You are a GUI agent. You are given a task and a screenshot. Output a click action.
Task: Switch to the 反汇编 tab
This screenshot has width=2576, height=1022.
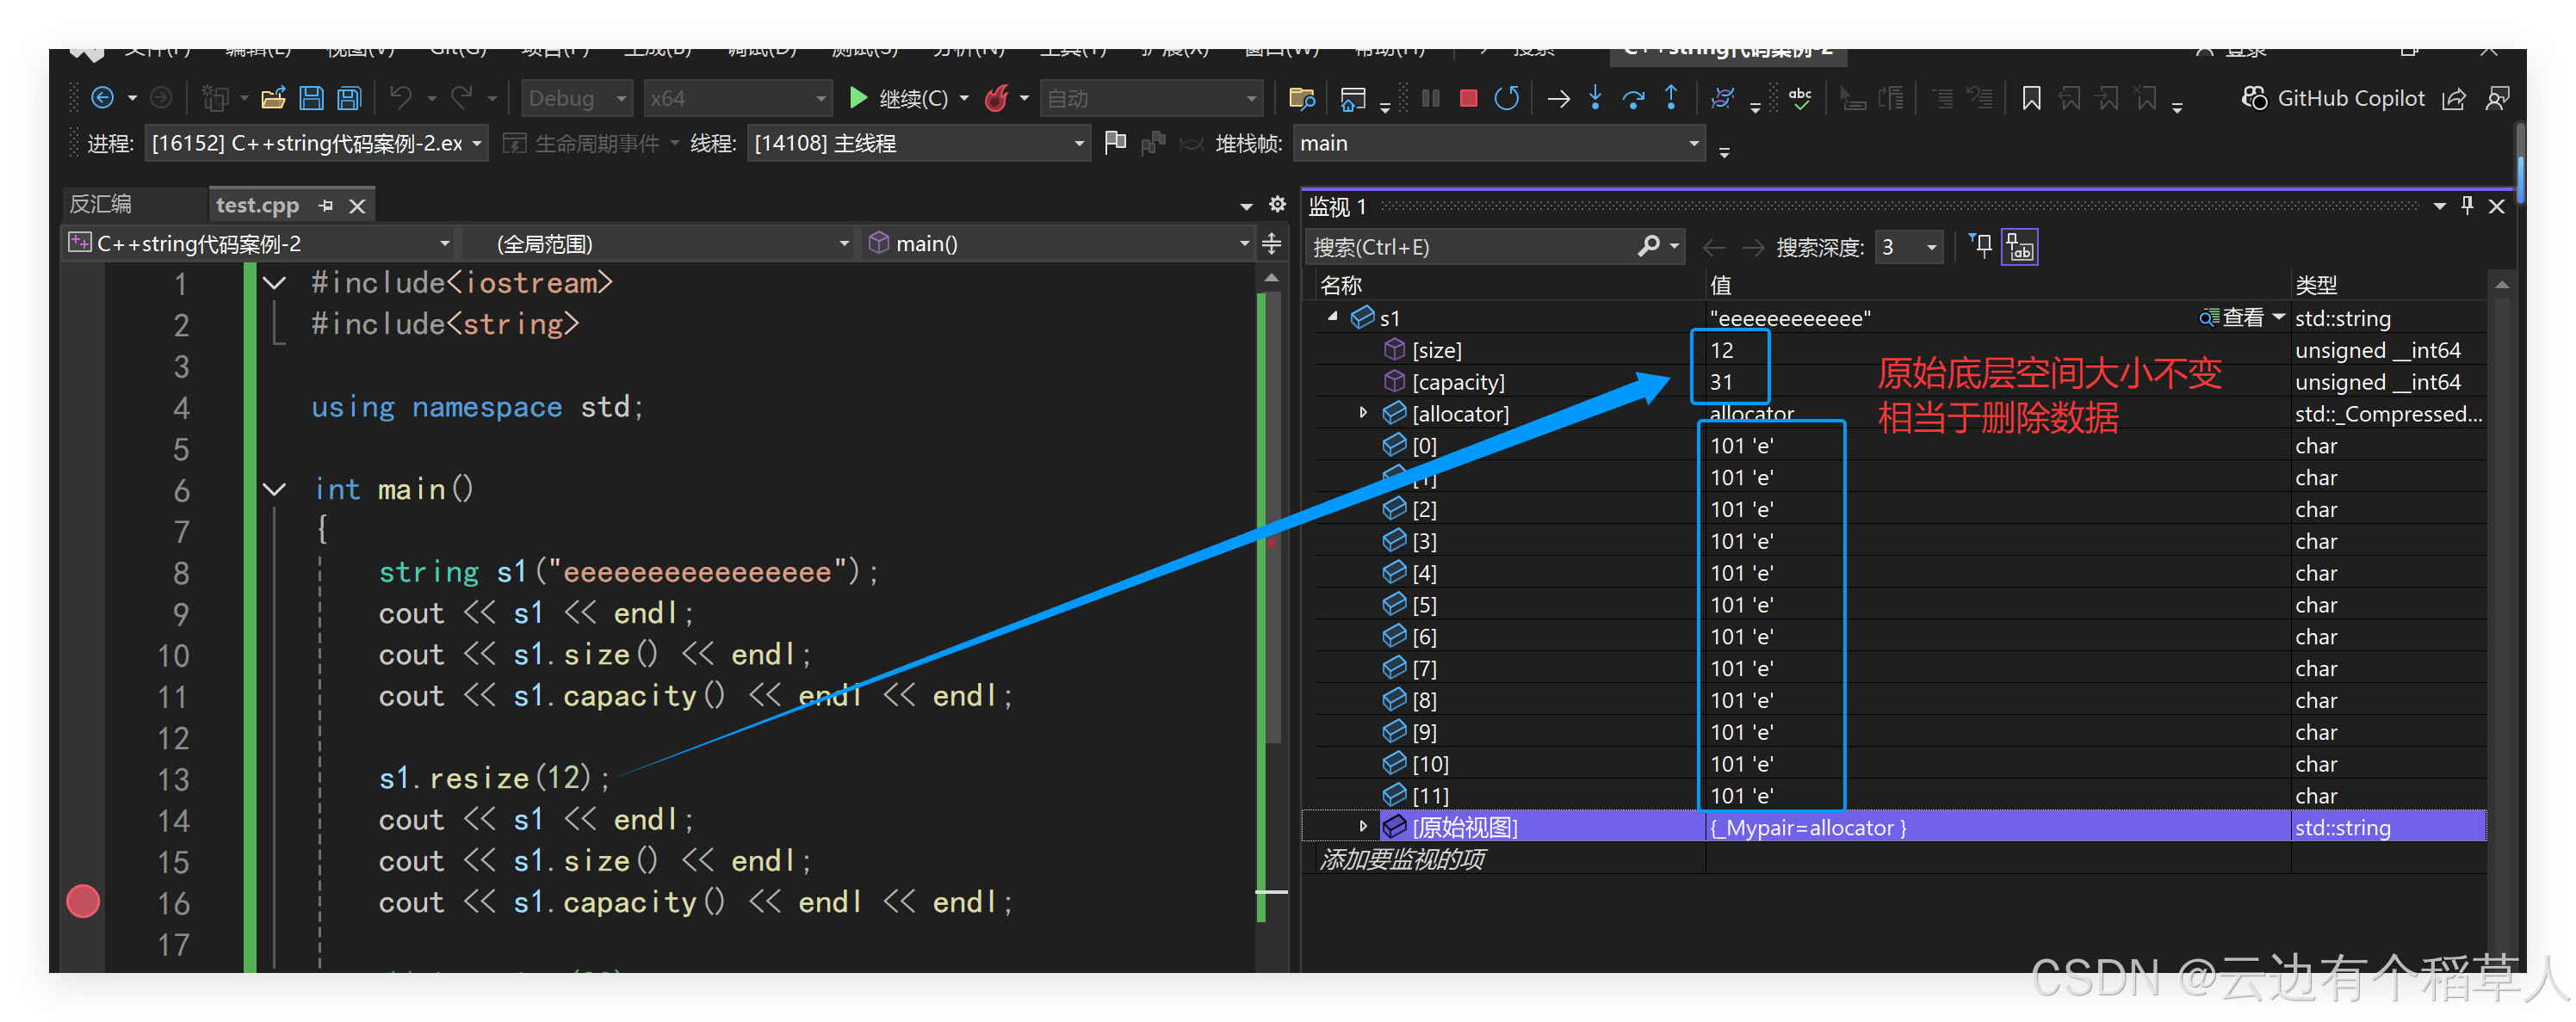click(x=100, y=205)
